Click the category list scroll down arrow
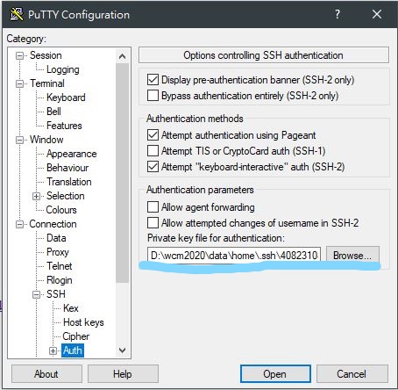This screenshot has width=398, height=390. 123,350
